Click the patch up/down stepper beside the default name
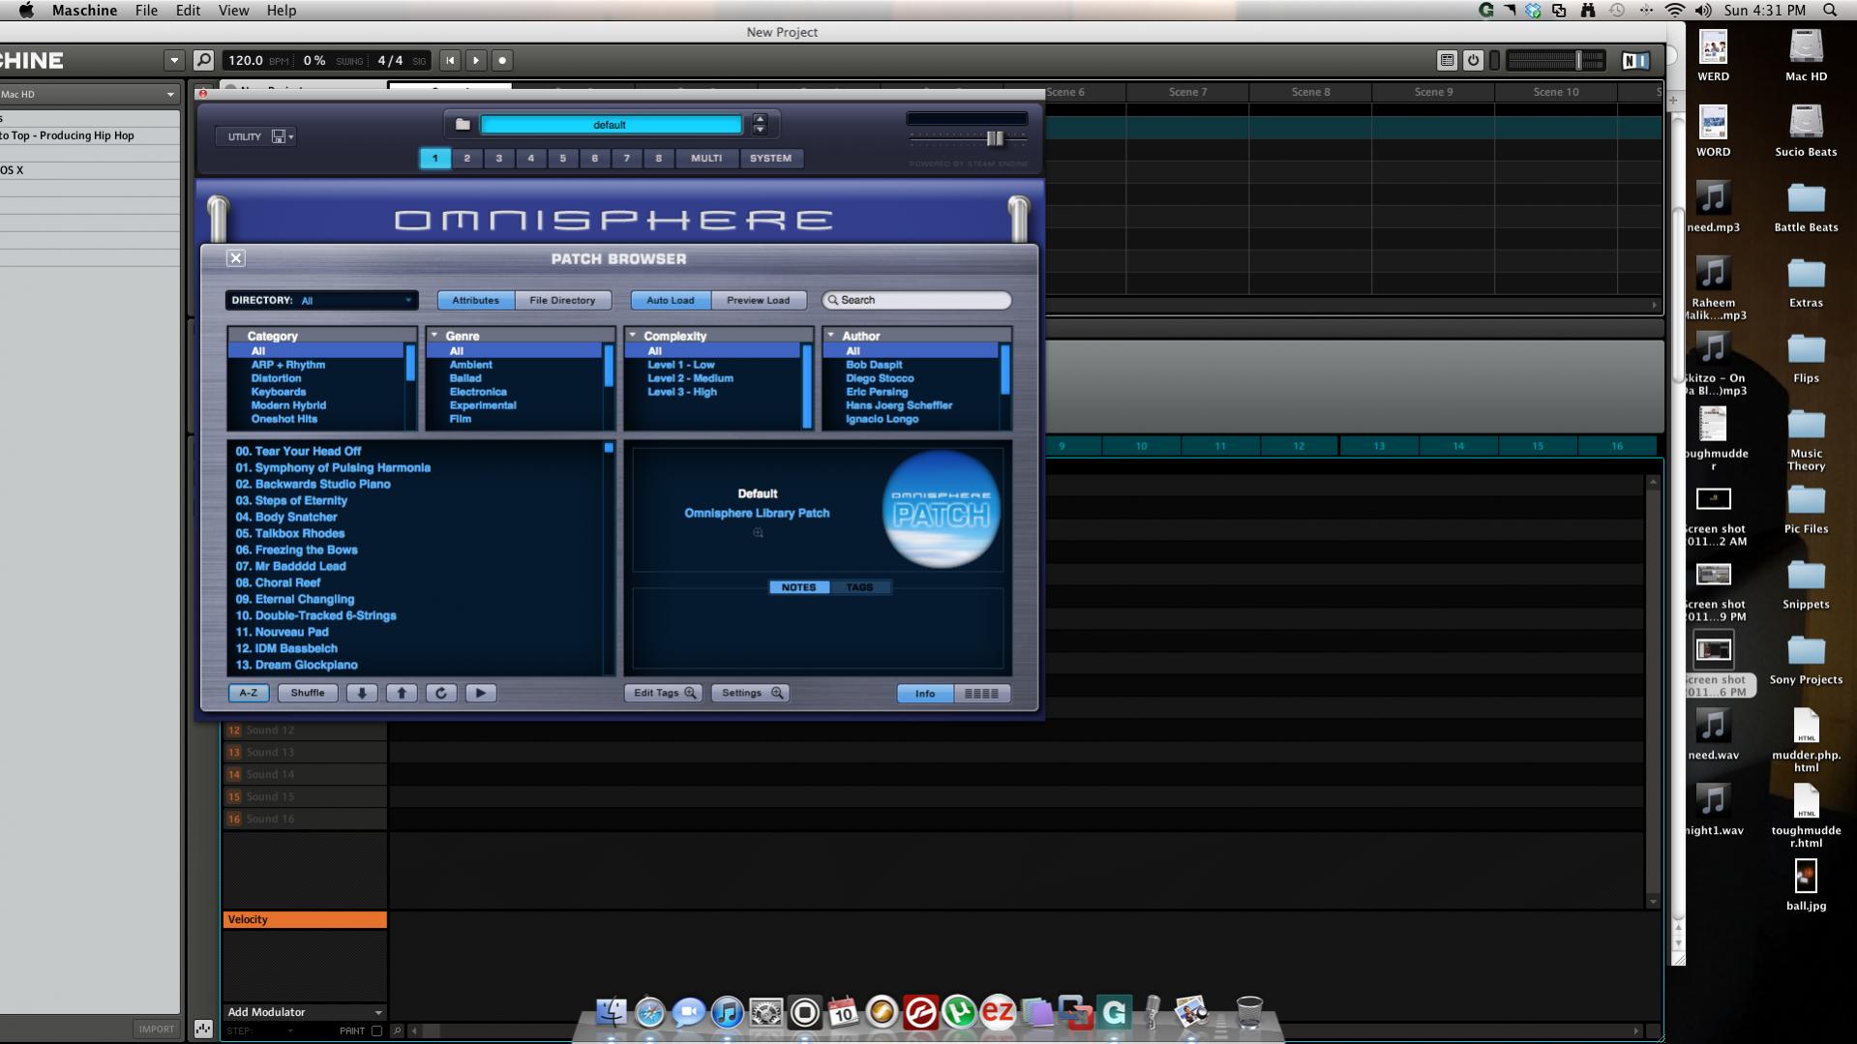The height and width of the screenshot is (1044, 1857). [x=760, y=125]
